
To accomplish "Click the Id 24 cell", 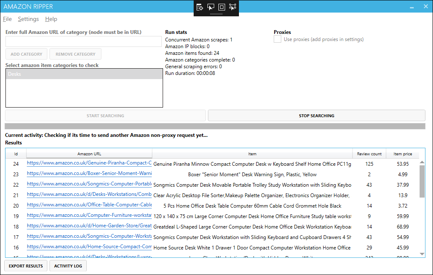I will click(16, 164).
